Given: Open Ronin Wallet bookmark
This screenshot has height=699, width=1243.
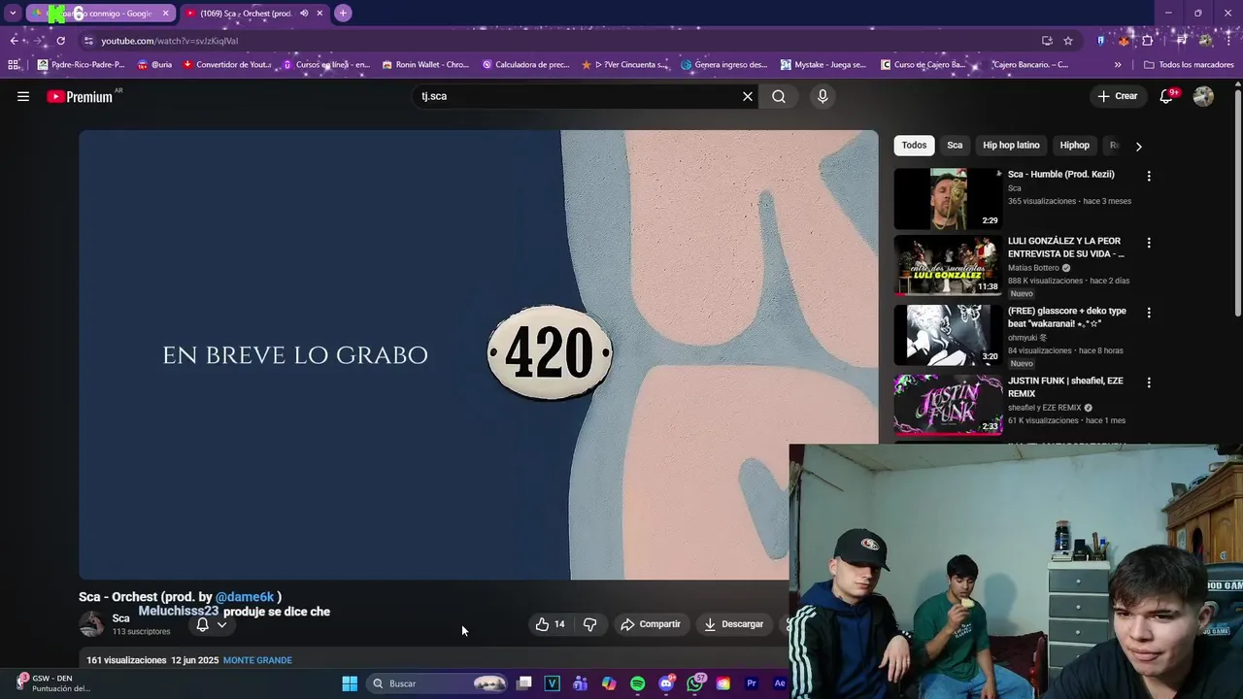Looking at the screenshot, I should tap(425, 65).
